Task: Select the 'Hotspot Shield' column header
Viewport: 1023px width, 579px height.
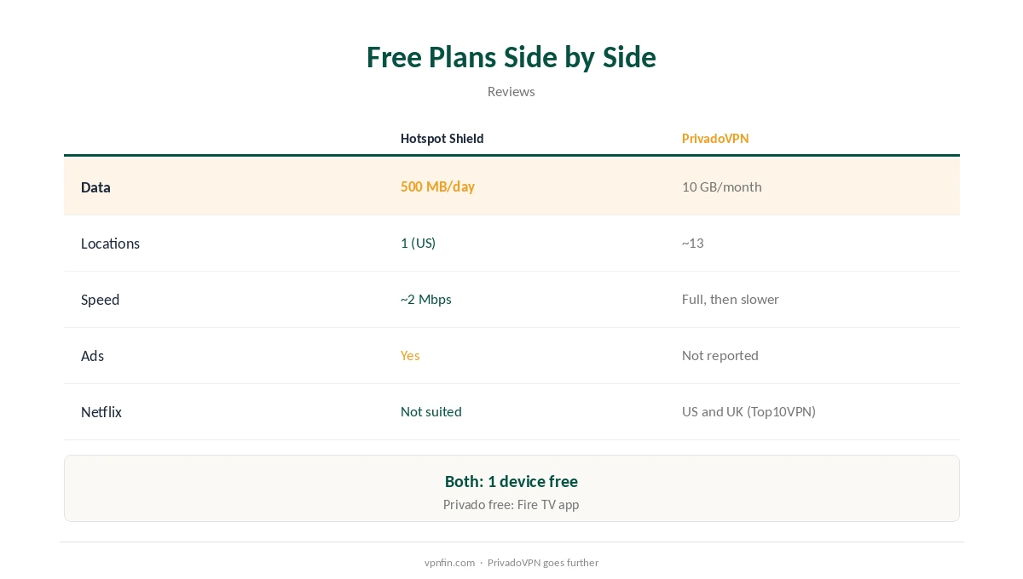Action: point(442,139)
